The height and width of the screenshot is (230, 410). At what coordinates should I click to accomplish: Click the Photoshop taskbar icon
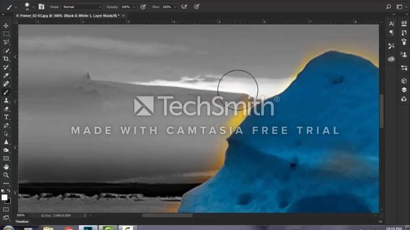coord(88,228)
